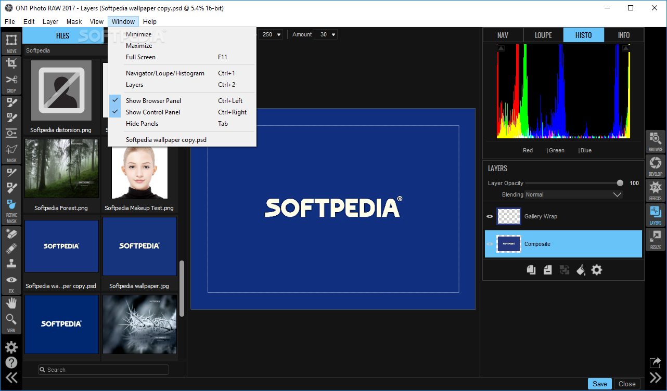Click the paint bucket fill layer icon

point(581,269)
